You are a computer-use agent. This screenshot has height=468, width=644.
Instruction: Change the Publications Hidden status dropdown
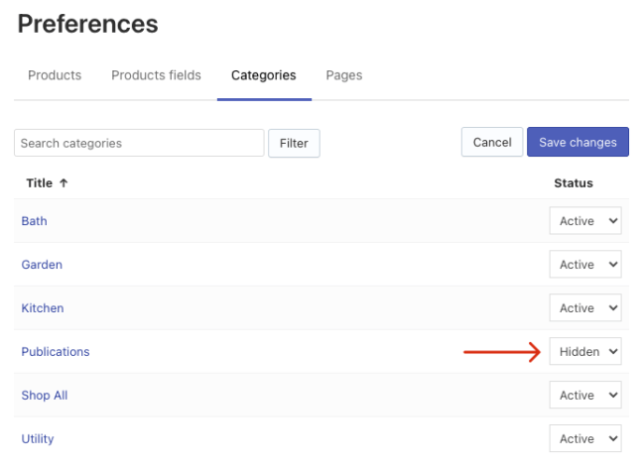(x=585, y=352)
